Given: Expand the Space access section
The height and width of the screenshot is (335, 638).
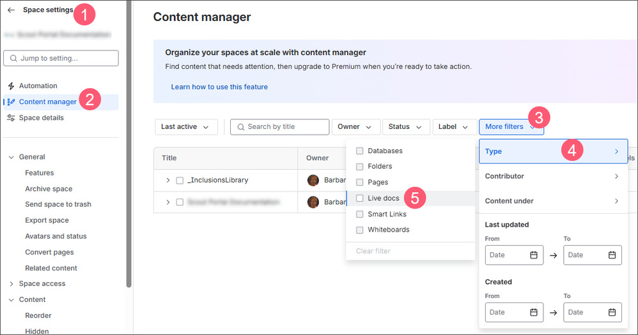Looking at the screenshot, I should point(12,284).
